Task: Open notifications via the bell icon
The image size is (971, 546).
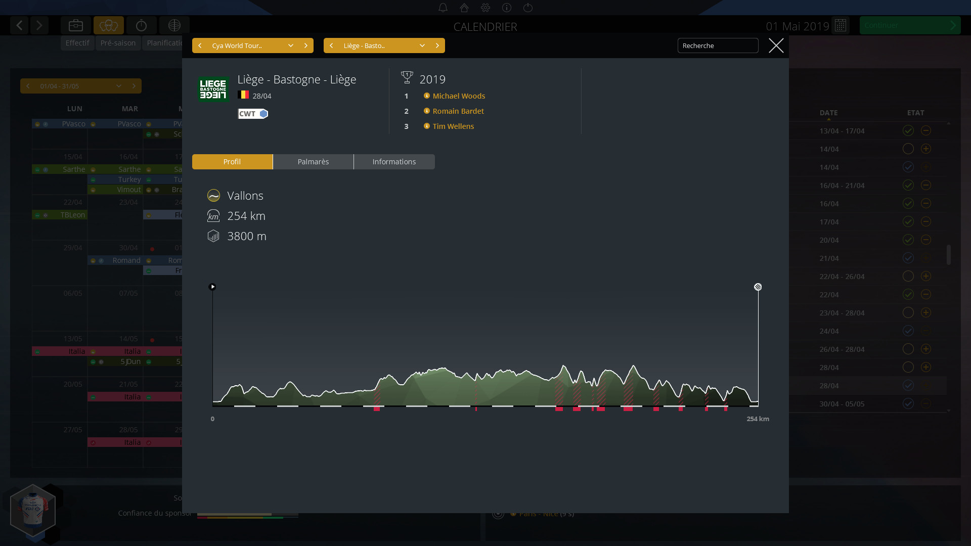Action: click(444, 8)
